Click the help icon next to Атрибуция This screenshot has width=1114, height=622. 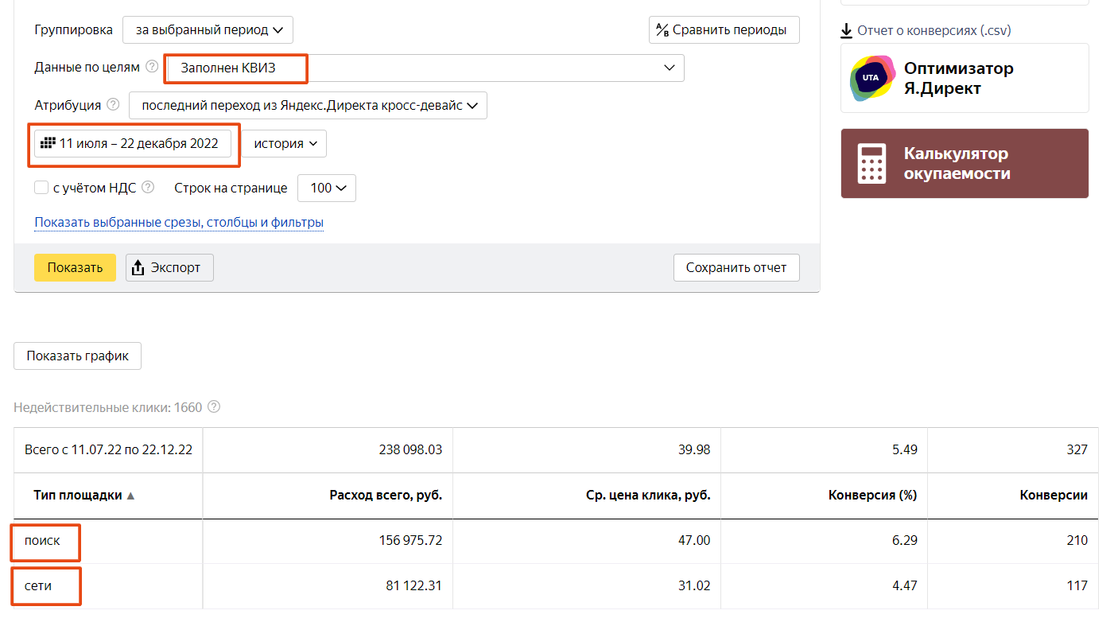coord(113,105)
